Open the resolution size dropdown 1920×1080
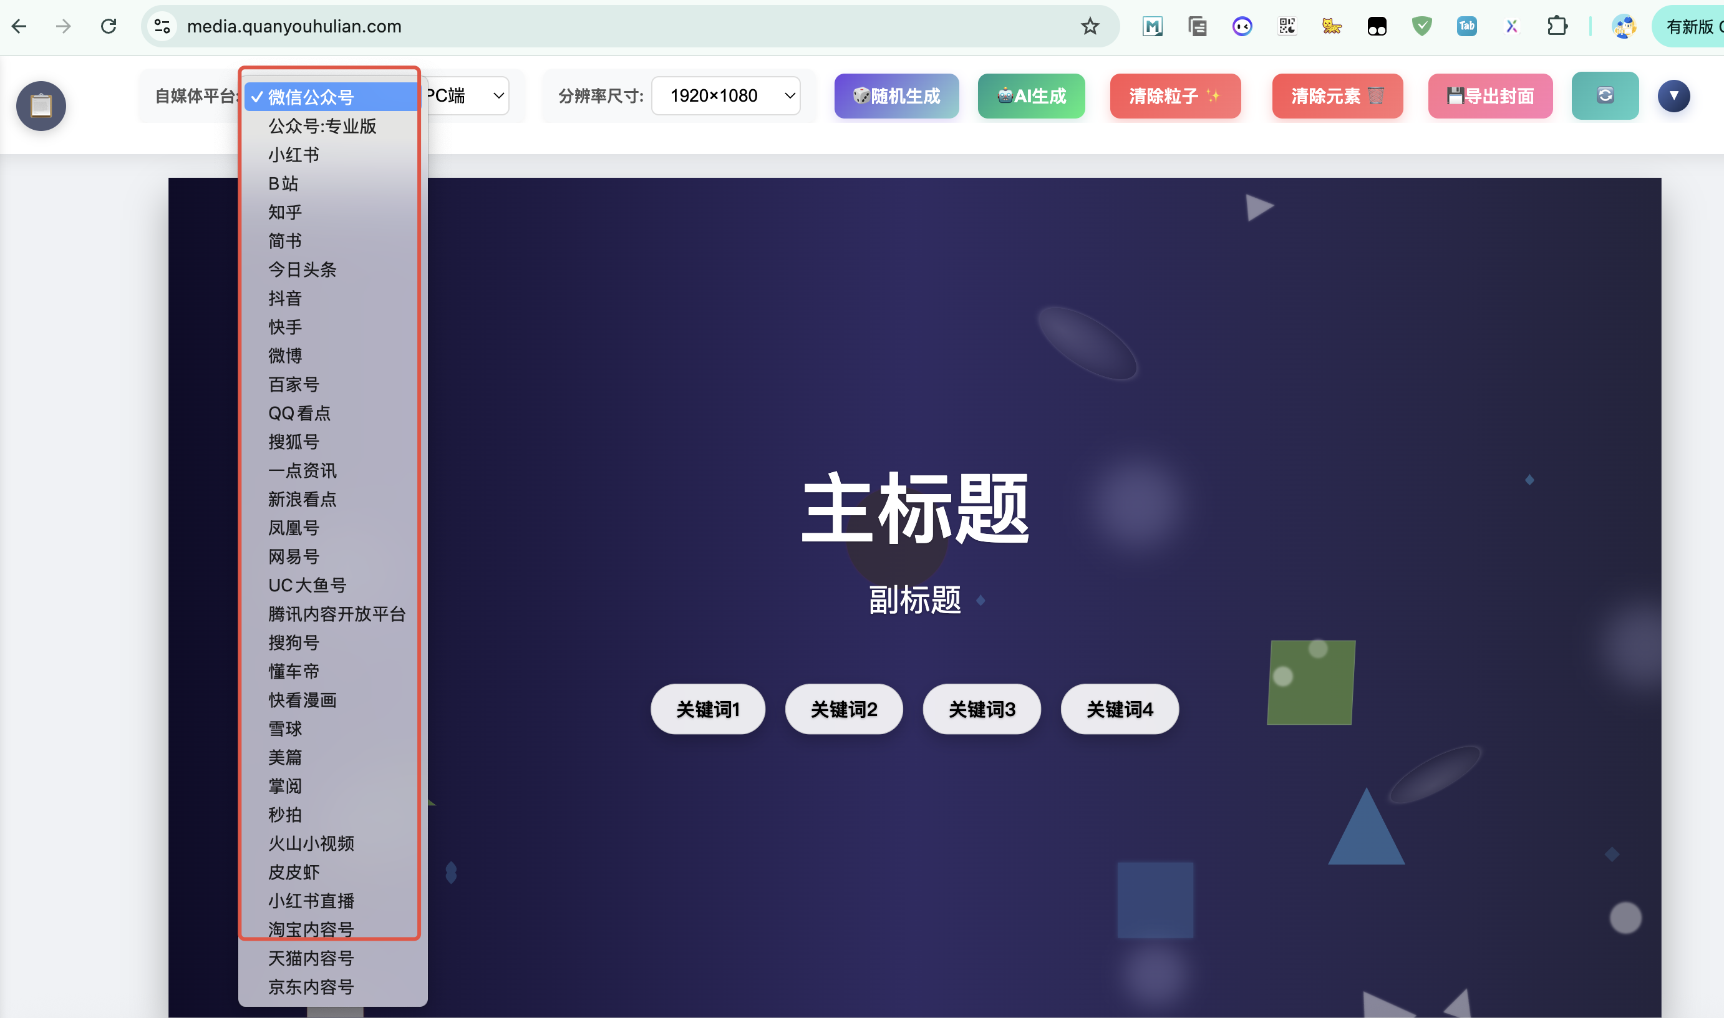The height and width of the screenshot is (1018, 1724). pos(725,95)
